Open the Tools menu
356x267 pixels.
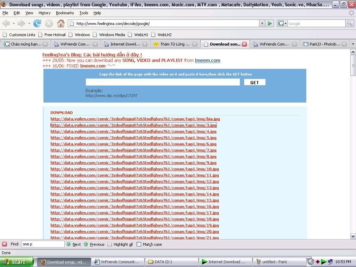point(84,13)
